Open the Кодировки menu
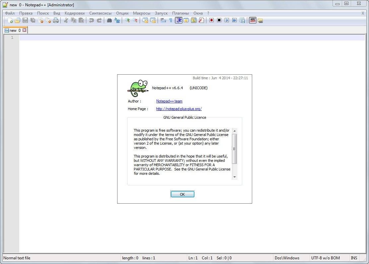 click(74, 13)
